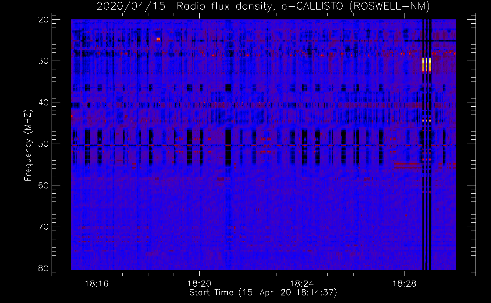Click the red horizontal streak near 55 MHz after 18:28
This screenshot has height=303, width=491.
click(408, 164)
